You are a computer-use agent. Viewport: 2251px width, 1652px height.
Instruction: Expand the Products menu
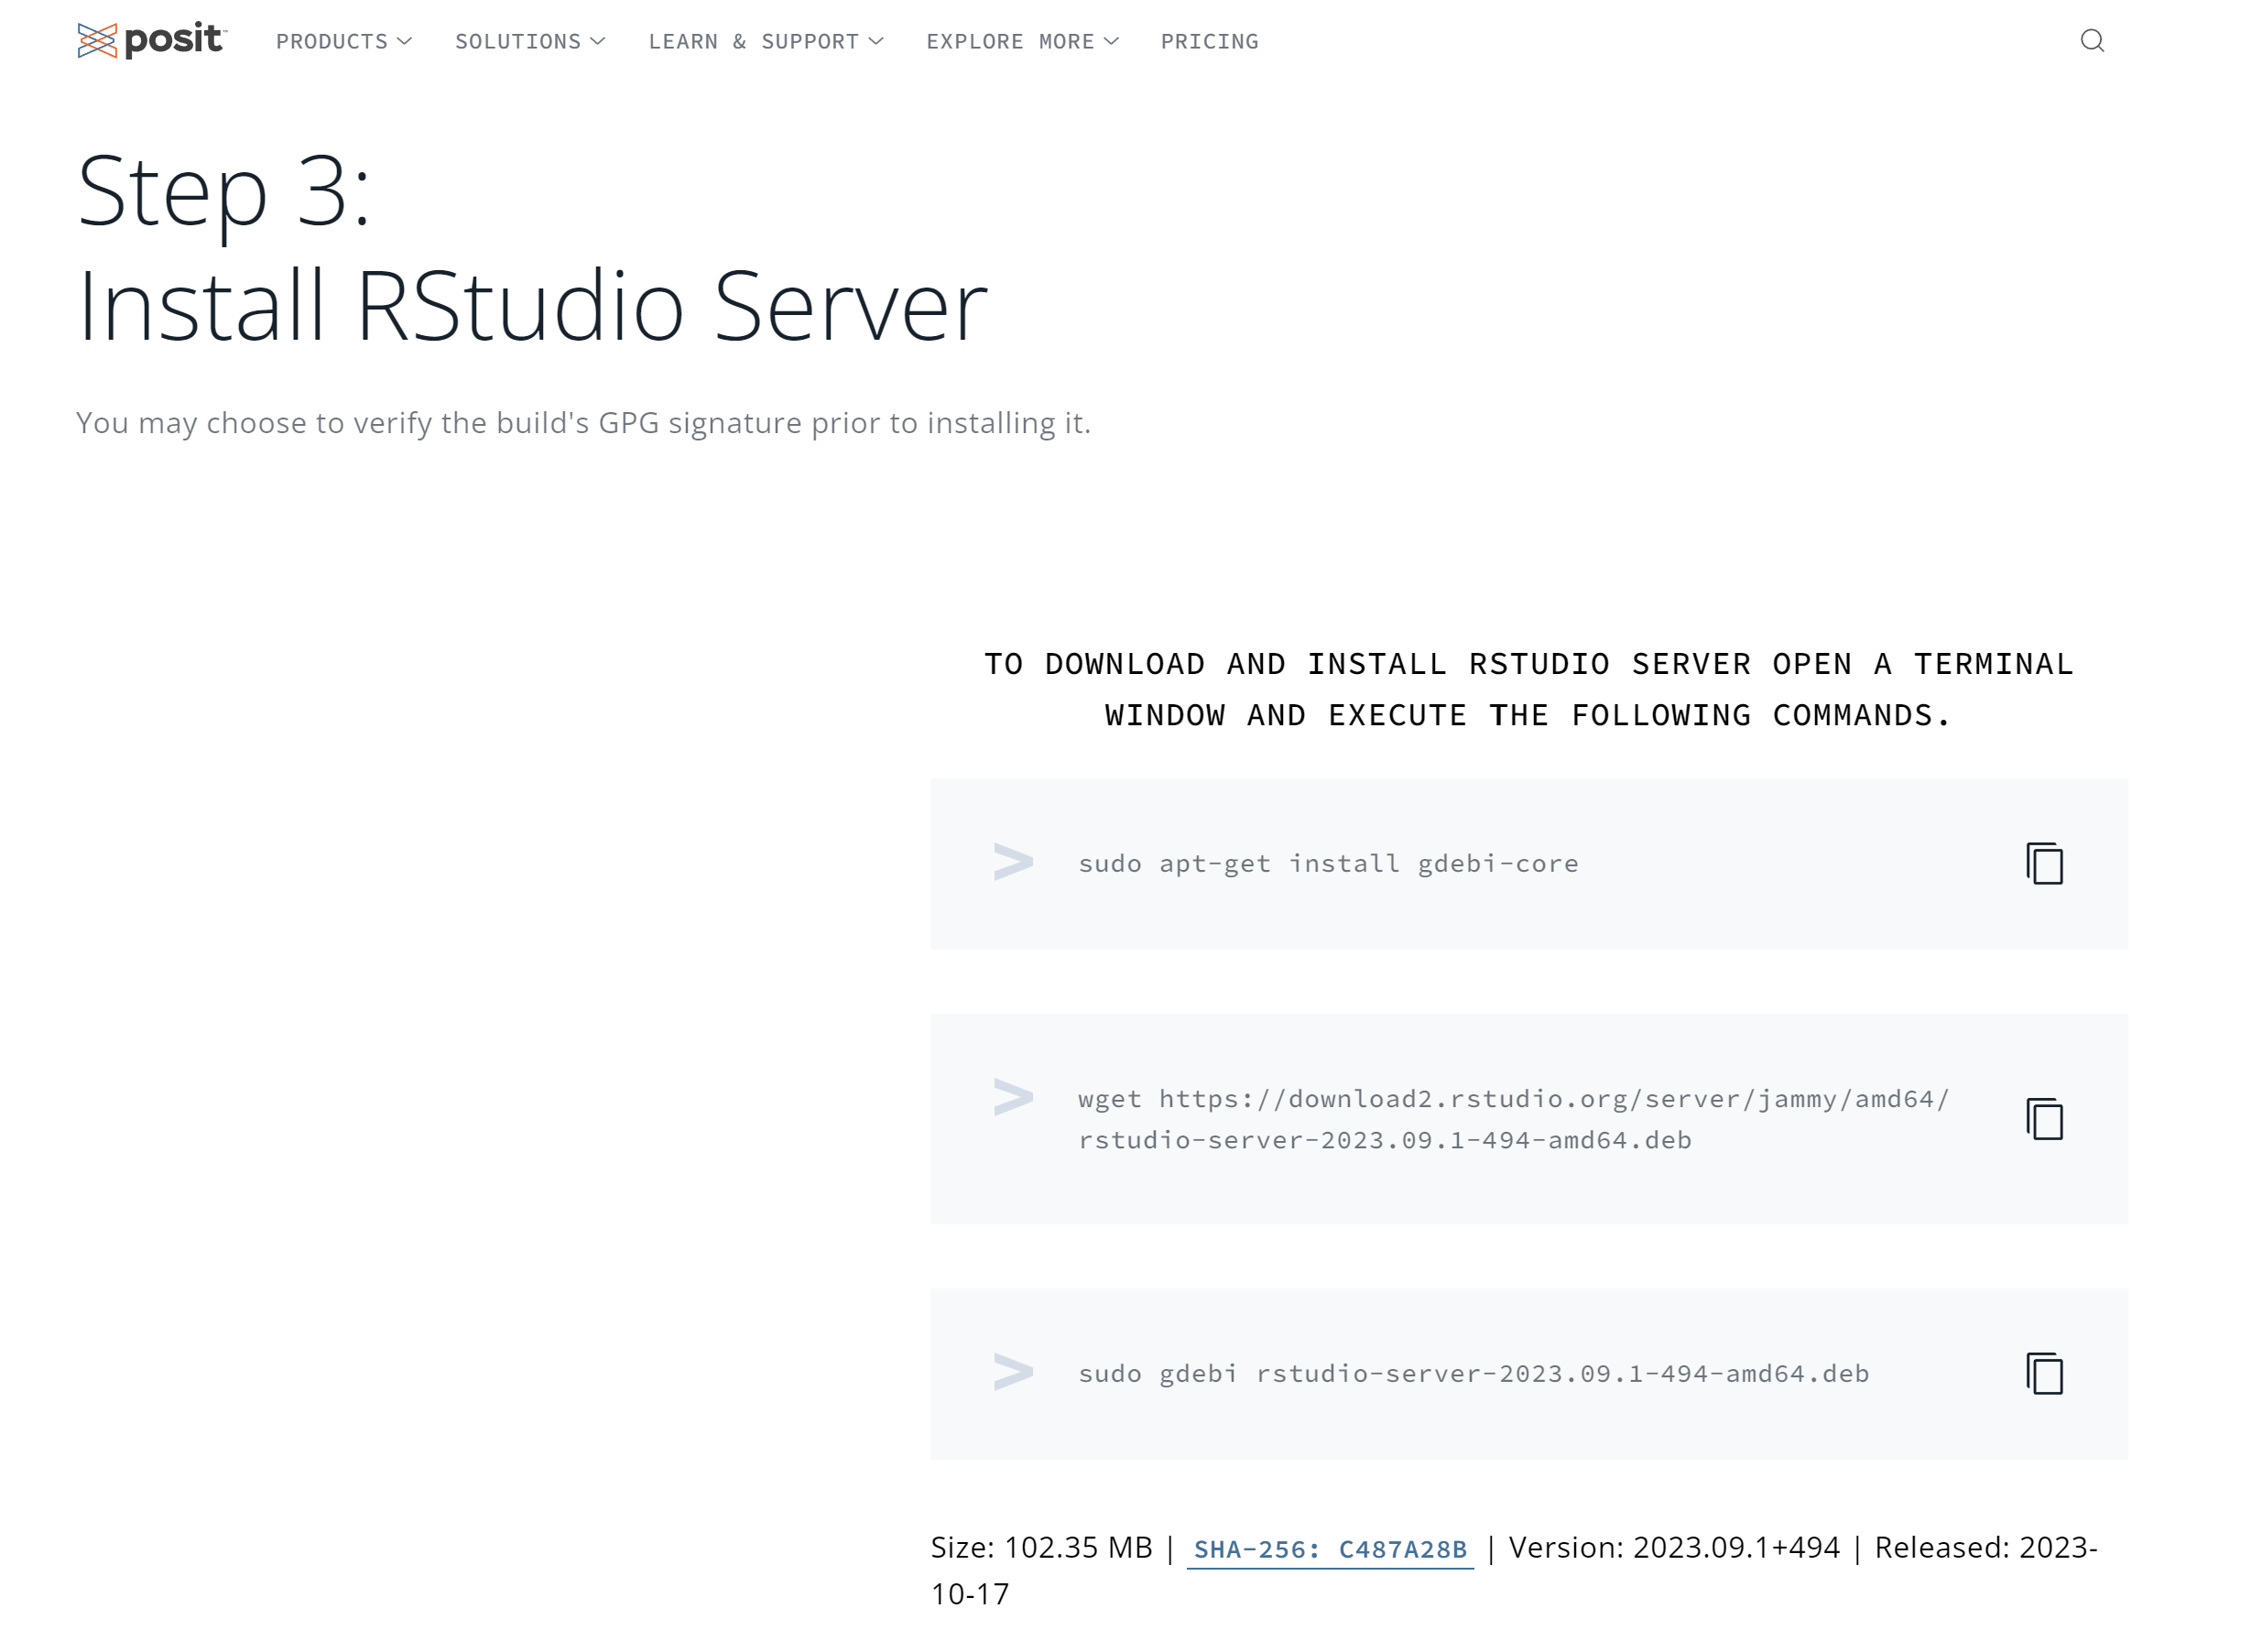(x=344, y=42)
